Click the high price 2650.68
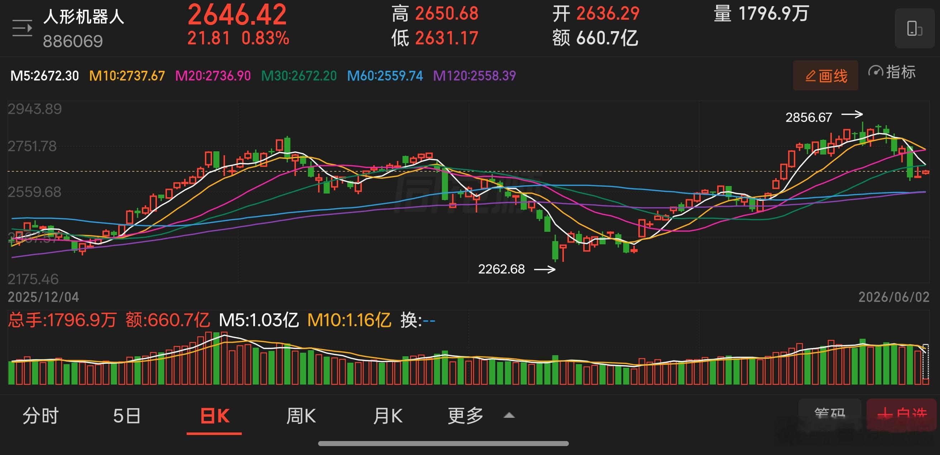This screenshot has height=455, width=940. click(447, 14)
